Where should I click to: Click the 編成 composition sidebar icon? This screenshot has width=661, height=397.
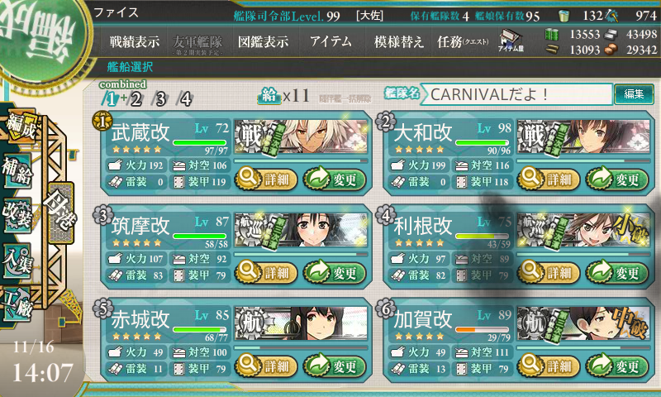tap(20, 128)
